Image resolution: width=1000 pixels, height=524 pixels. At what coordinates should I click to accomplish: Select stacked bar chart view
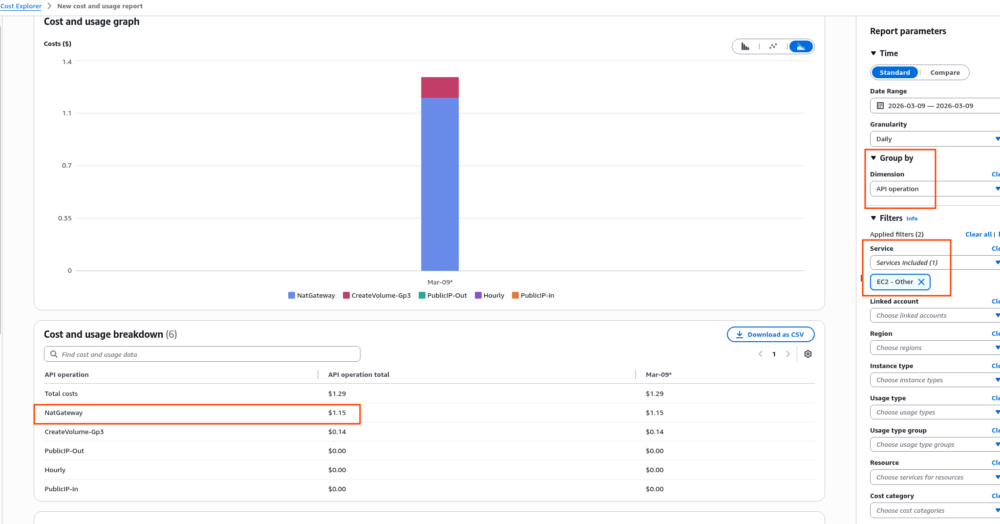coord(801,46)
